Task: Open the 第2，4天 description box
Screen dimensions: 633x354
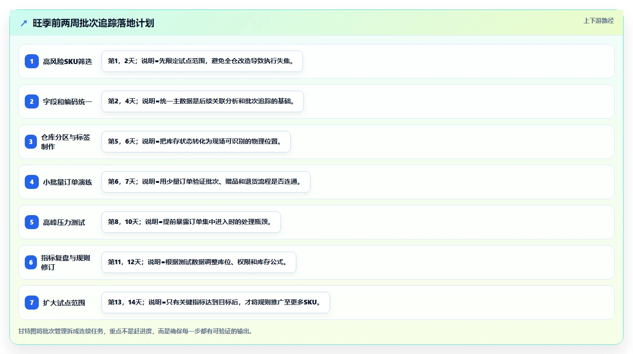Action: 202,101
